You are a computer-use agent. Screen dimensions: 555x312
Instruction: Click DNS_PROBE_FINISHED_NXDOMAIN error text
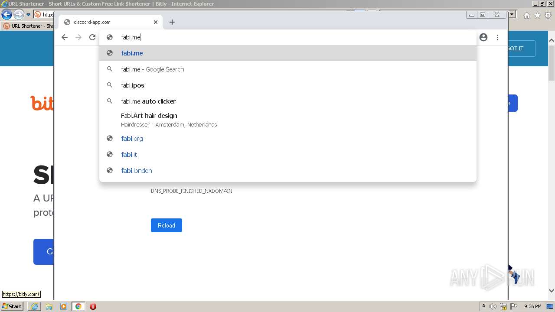coord(192,191)
